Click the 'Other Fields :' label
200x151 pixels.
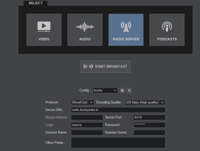coord(55,143)
